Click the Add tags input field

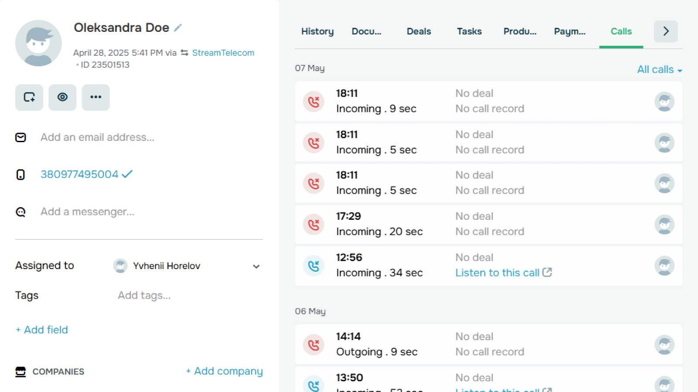pyautogui.click(x=144, y=296)
